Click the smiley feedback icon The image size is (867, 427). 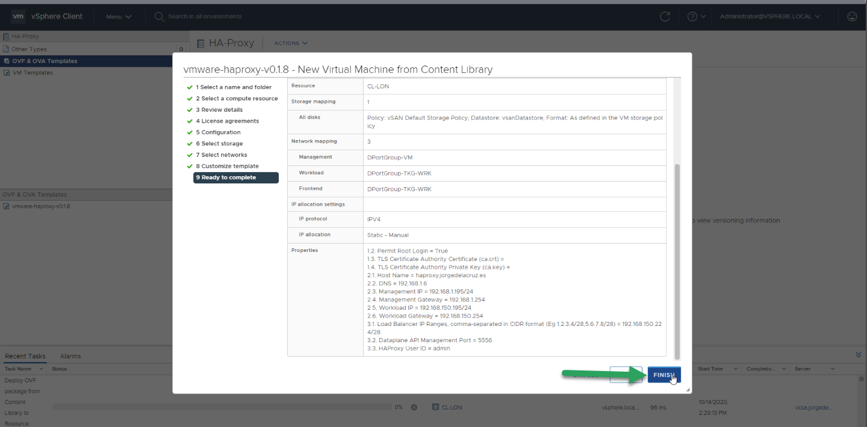852,16
